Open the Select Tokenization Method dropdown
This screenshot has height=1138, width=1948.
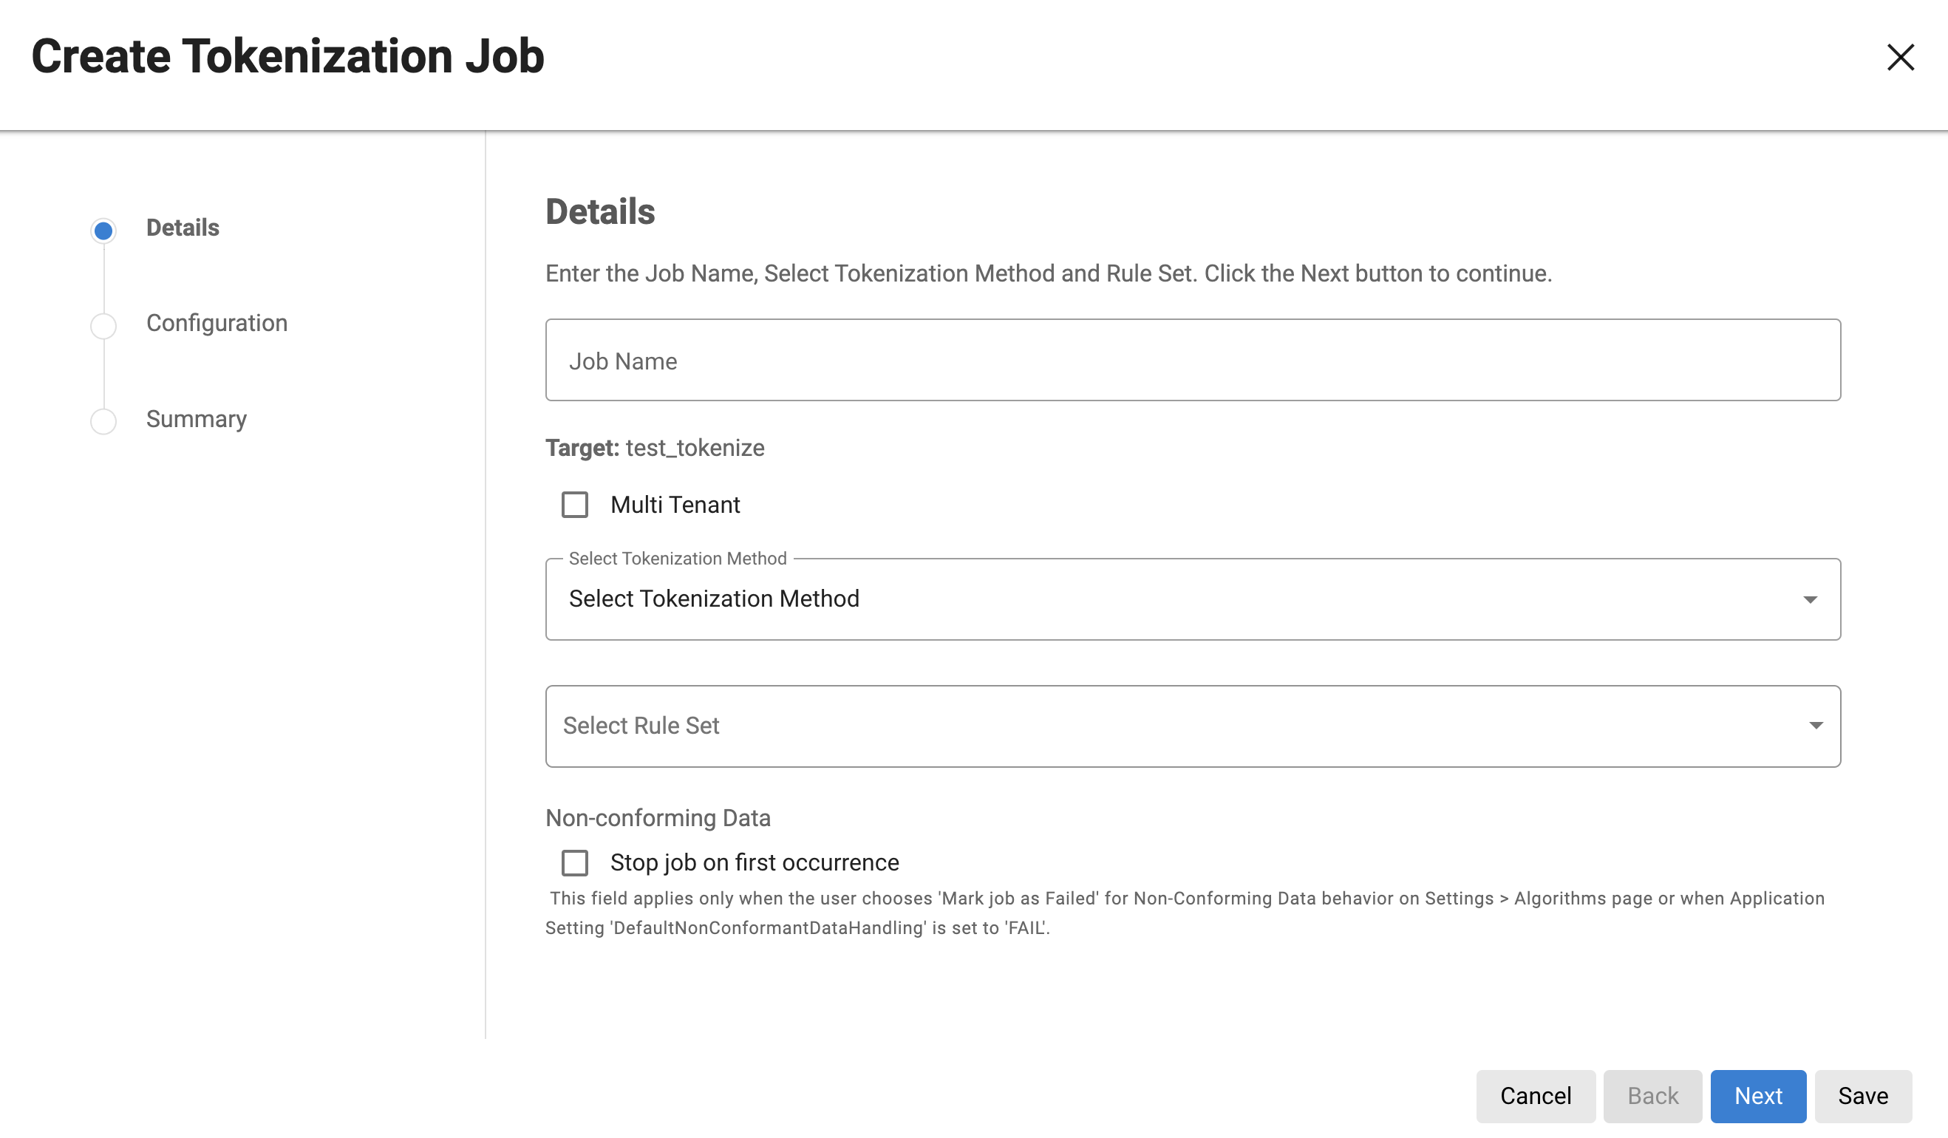(x=1159, y=599)
